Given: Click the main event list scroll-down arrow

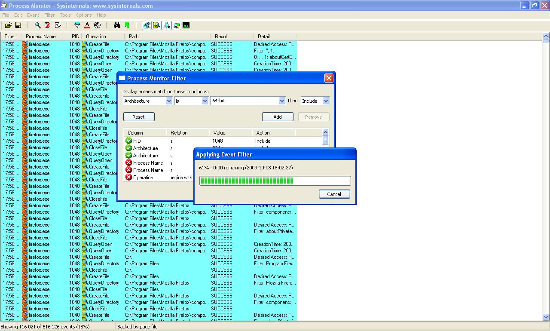Looking at the screenshot, I should click(546, 317).
